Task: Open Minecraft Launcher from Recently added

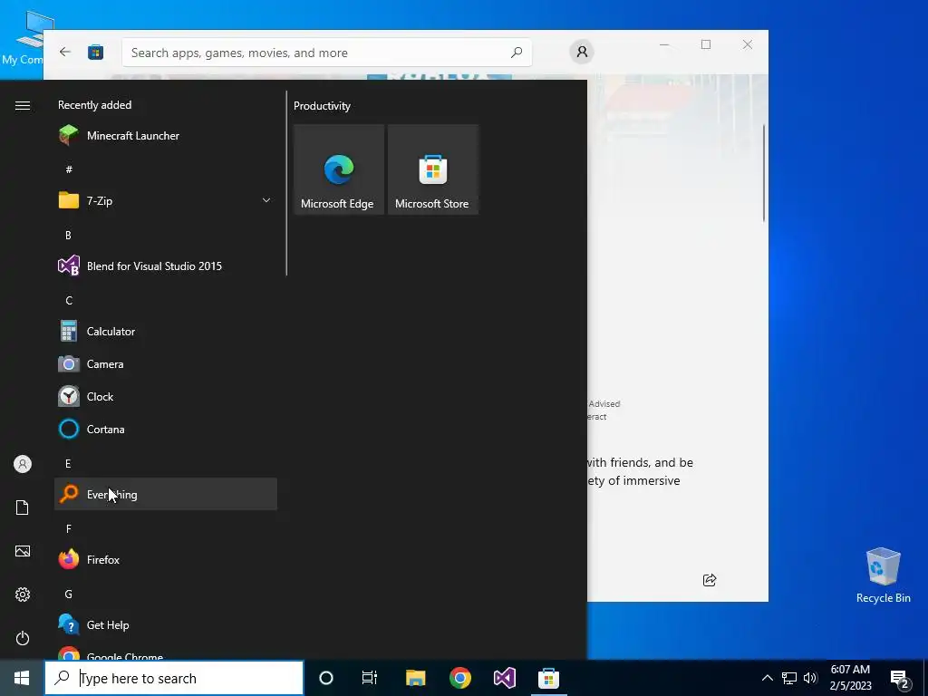Action: click(x=166, y=136)
